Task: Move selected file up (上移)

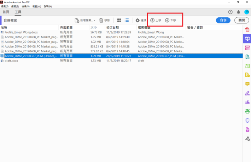Action: coord(156,21)
